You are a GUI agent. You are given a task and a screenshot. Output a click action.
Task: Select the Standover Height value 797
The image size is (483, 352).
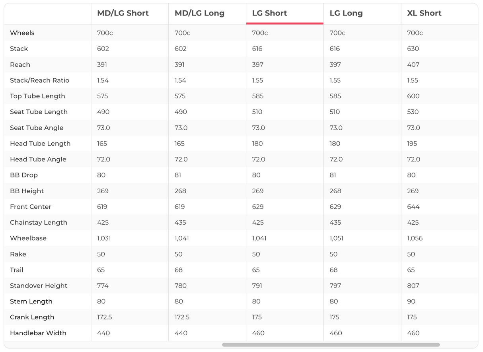[335, 286]
